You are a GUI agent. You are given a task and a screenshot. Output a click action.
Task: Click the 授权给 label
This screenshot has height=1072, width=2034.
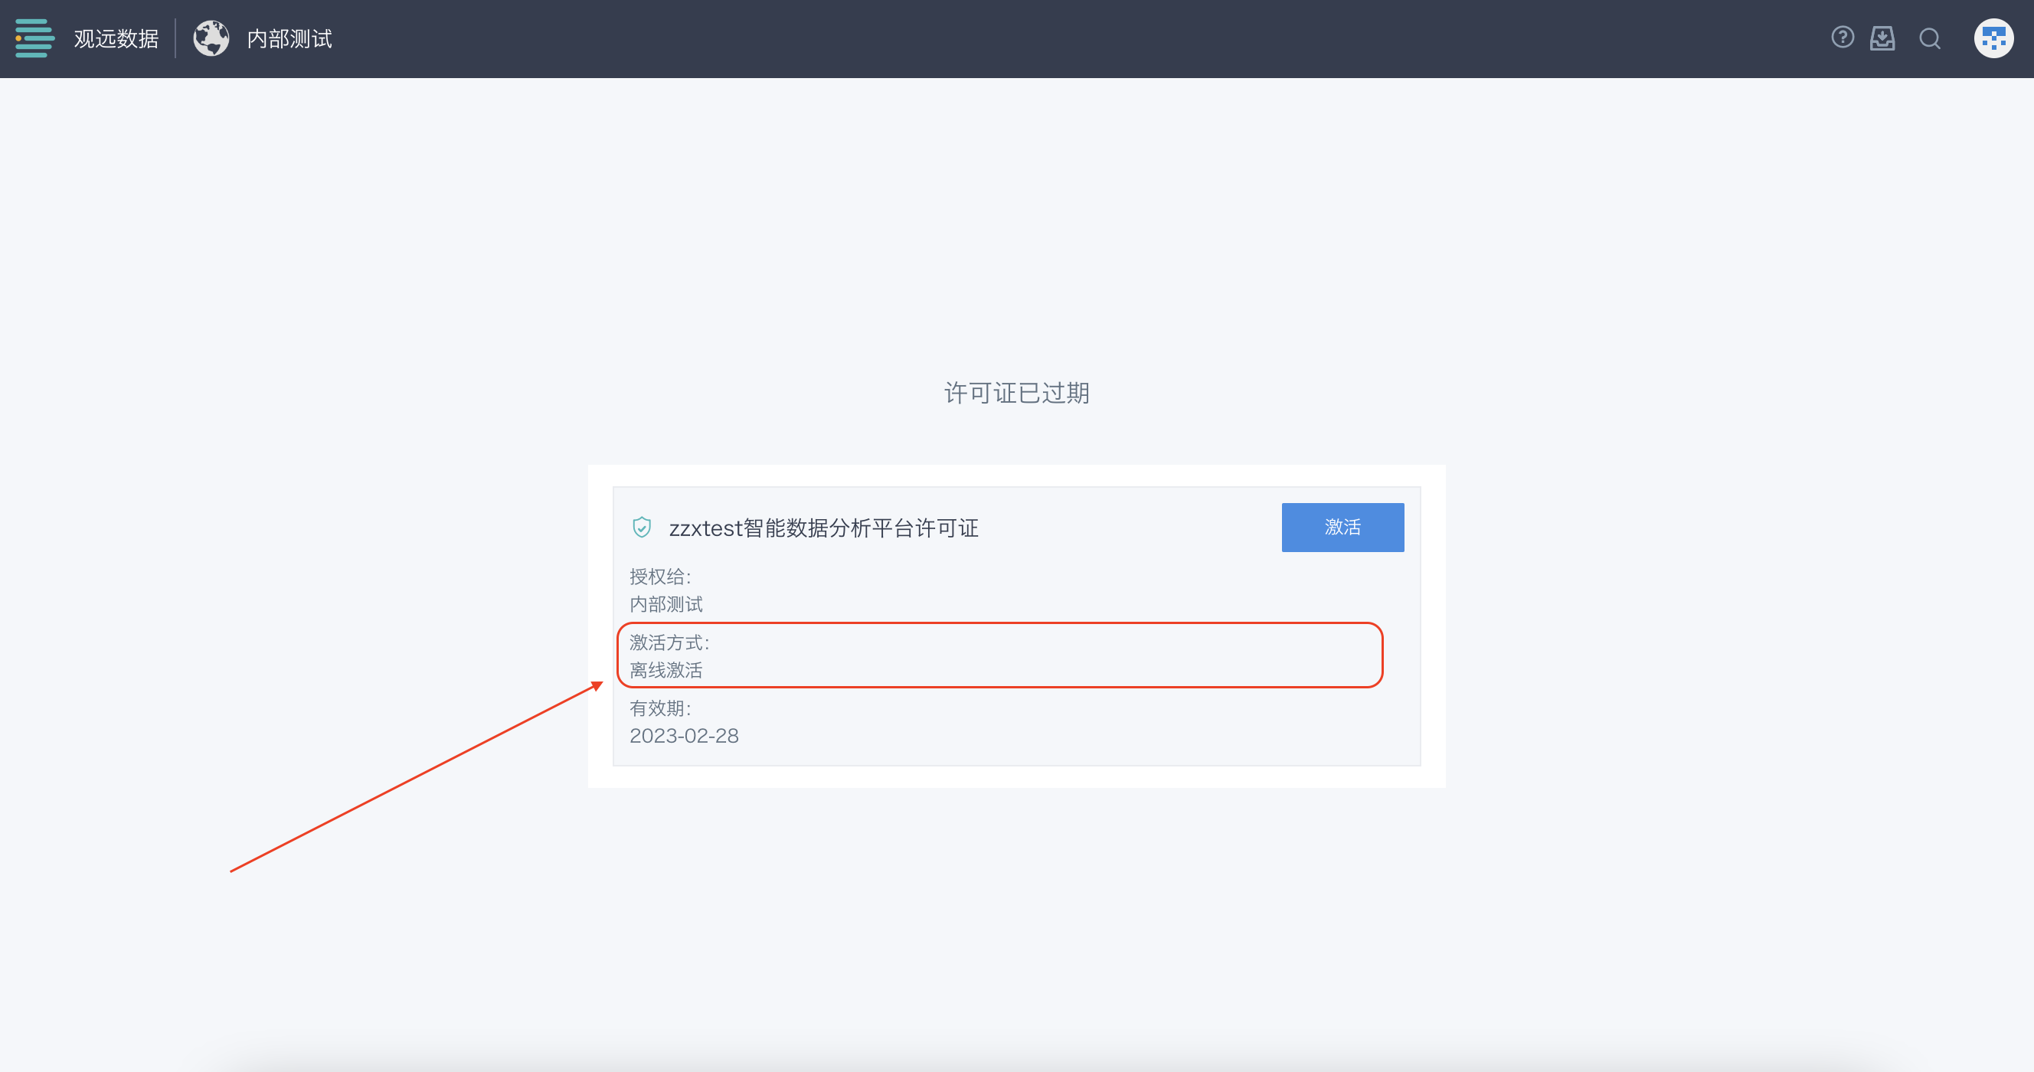click(x=660, y=577)
